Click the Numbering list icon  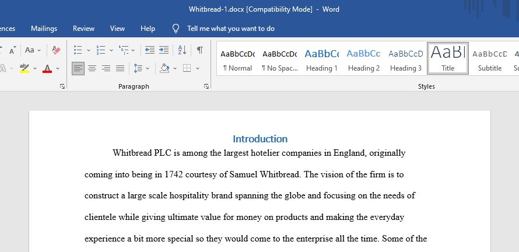101,50
